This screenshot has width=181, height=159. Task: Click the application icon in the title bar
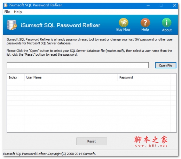(x=5, y=5)
